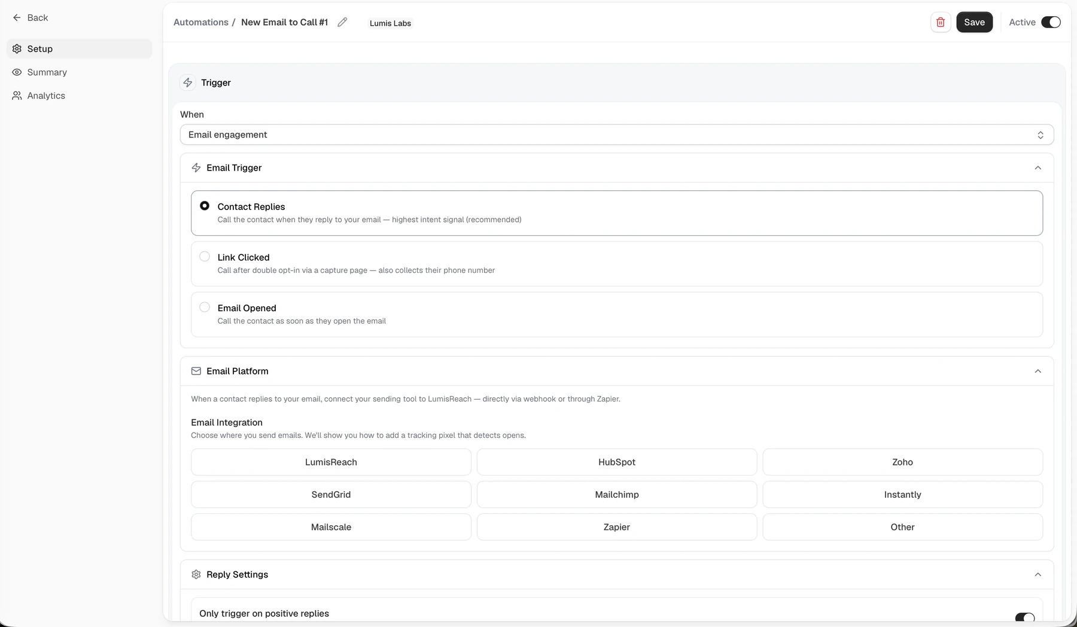
Task: Open the When dropdown showing Email engagement
Action: coord(616,135)
